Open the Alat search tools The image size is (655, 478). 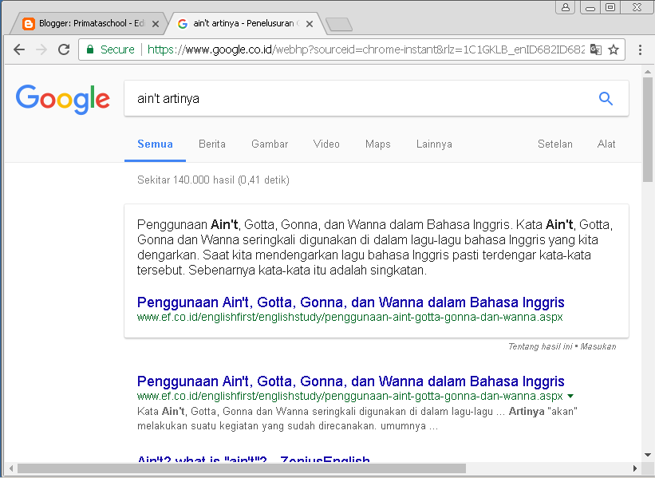click(x=606, y=144)
